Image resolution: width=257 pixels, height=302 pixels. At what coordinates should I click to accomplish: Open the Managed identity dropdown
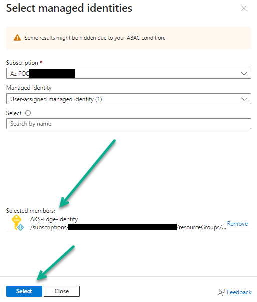click(x=129, y=99)
